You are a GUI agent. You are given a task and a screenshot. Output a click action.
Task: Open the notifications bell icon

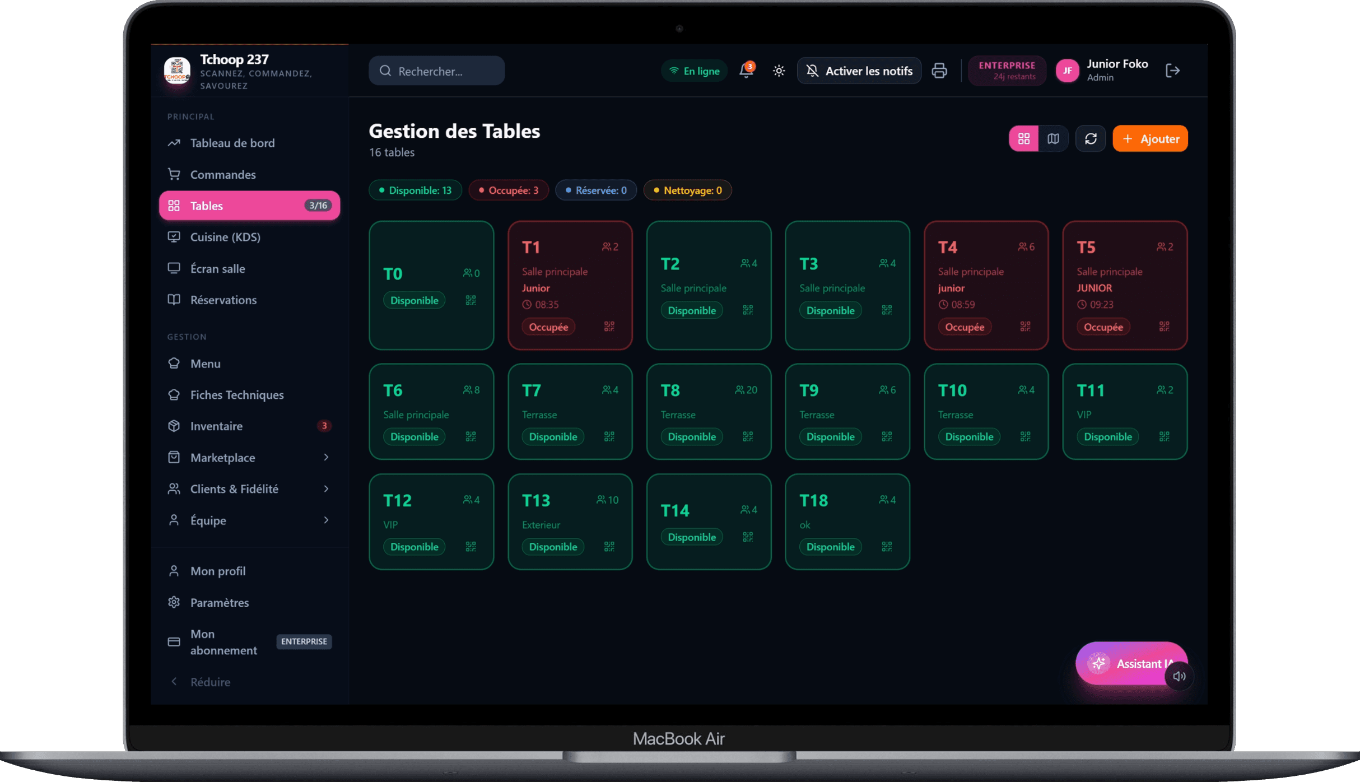746,71
